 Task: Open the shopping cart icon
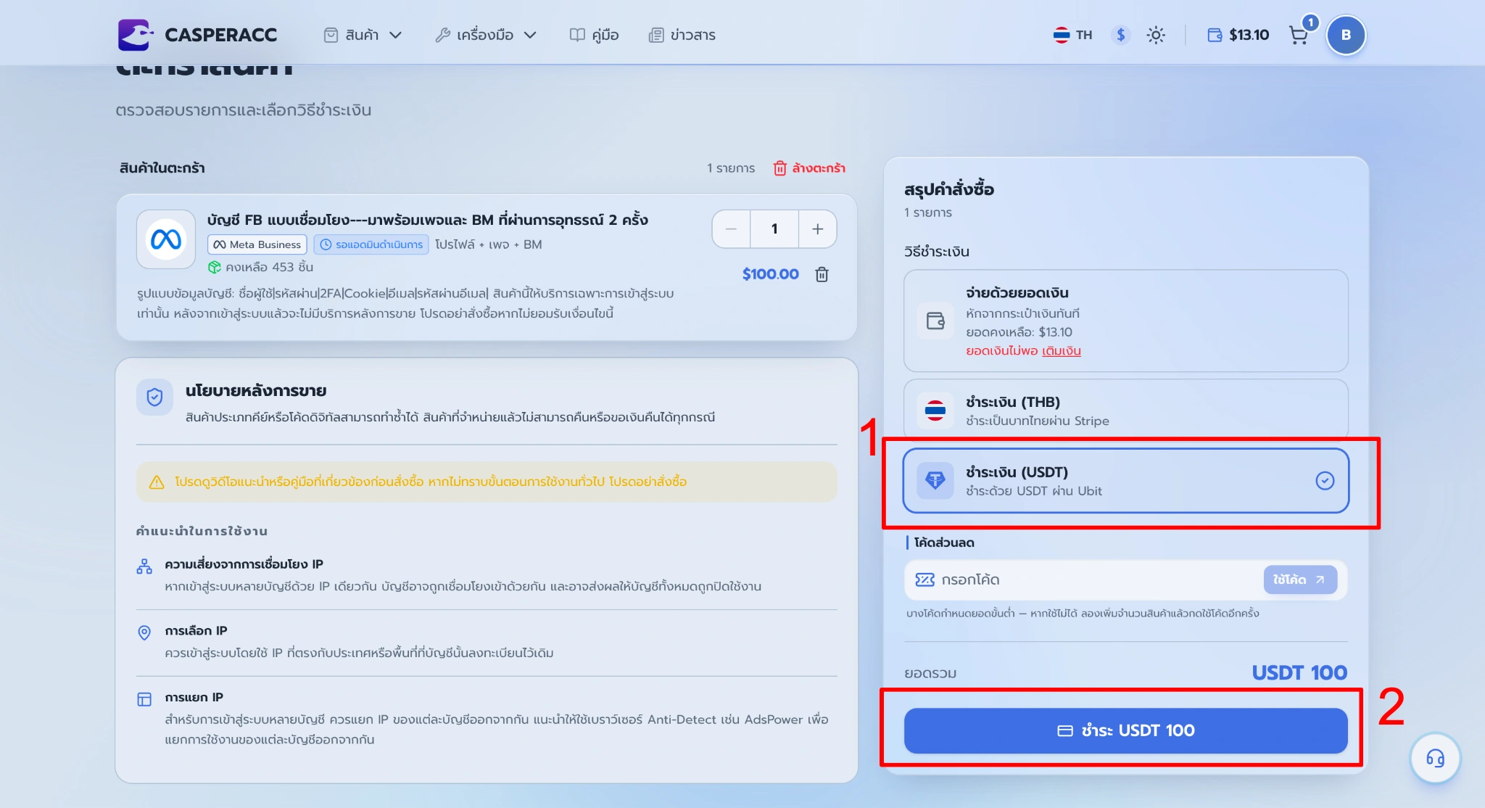1299,35
